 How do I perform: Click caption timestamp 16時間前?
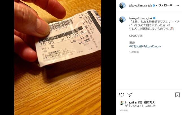coord(134,52)
